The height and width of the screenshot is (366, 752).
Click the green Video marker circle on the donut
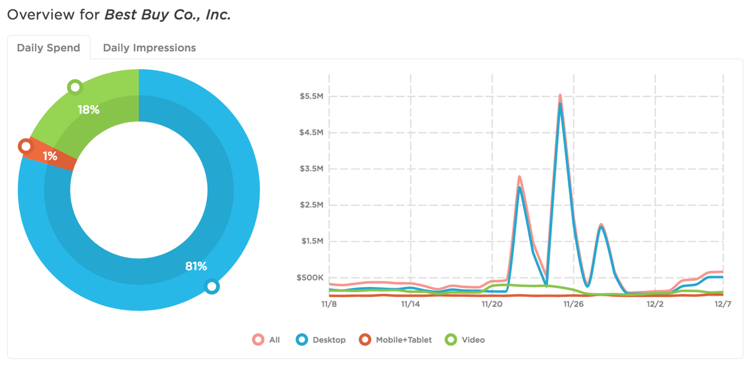pos(74,86)
